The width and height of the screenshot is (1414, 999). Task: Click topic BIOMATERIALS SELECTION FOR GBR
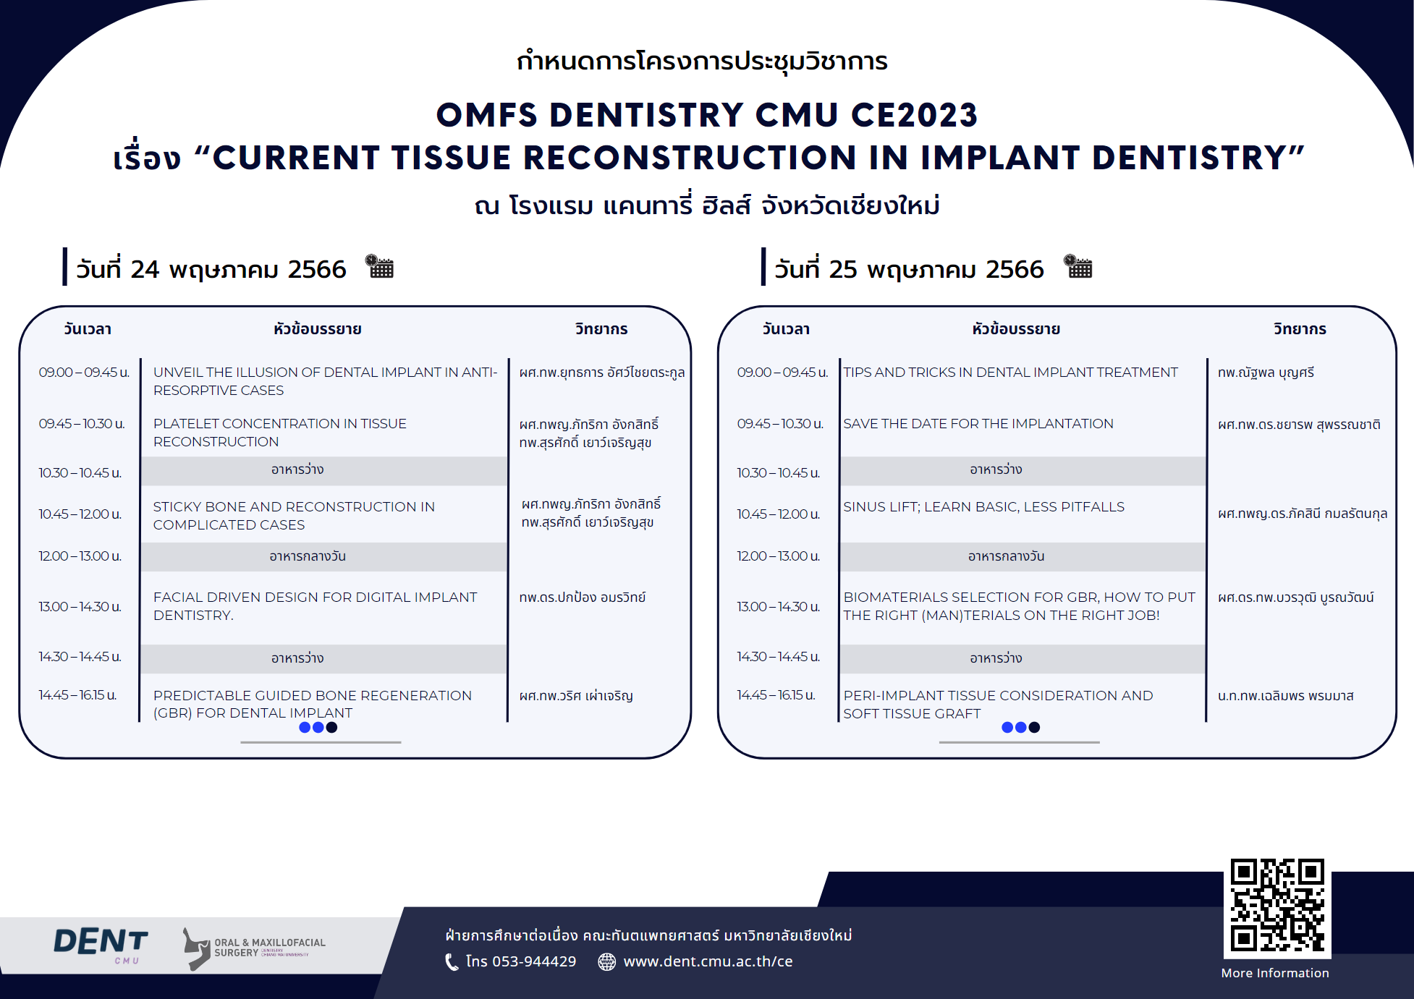[1019, 605]
